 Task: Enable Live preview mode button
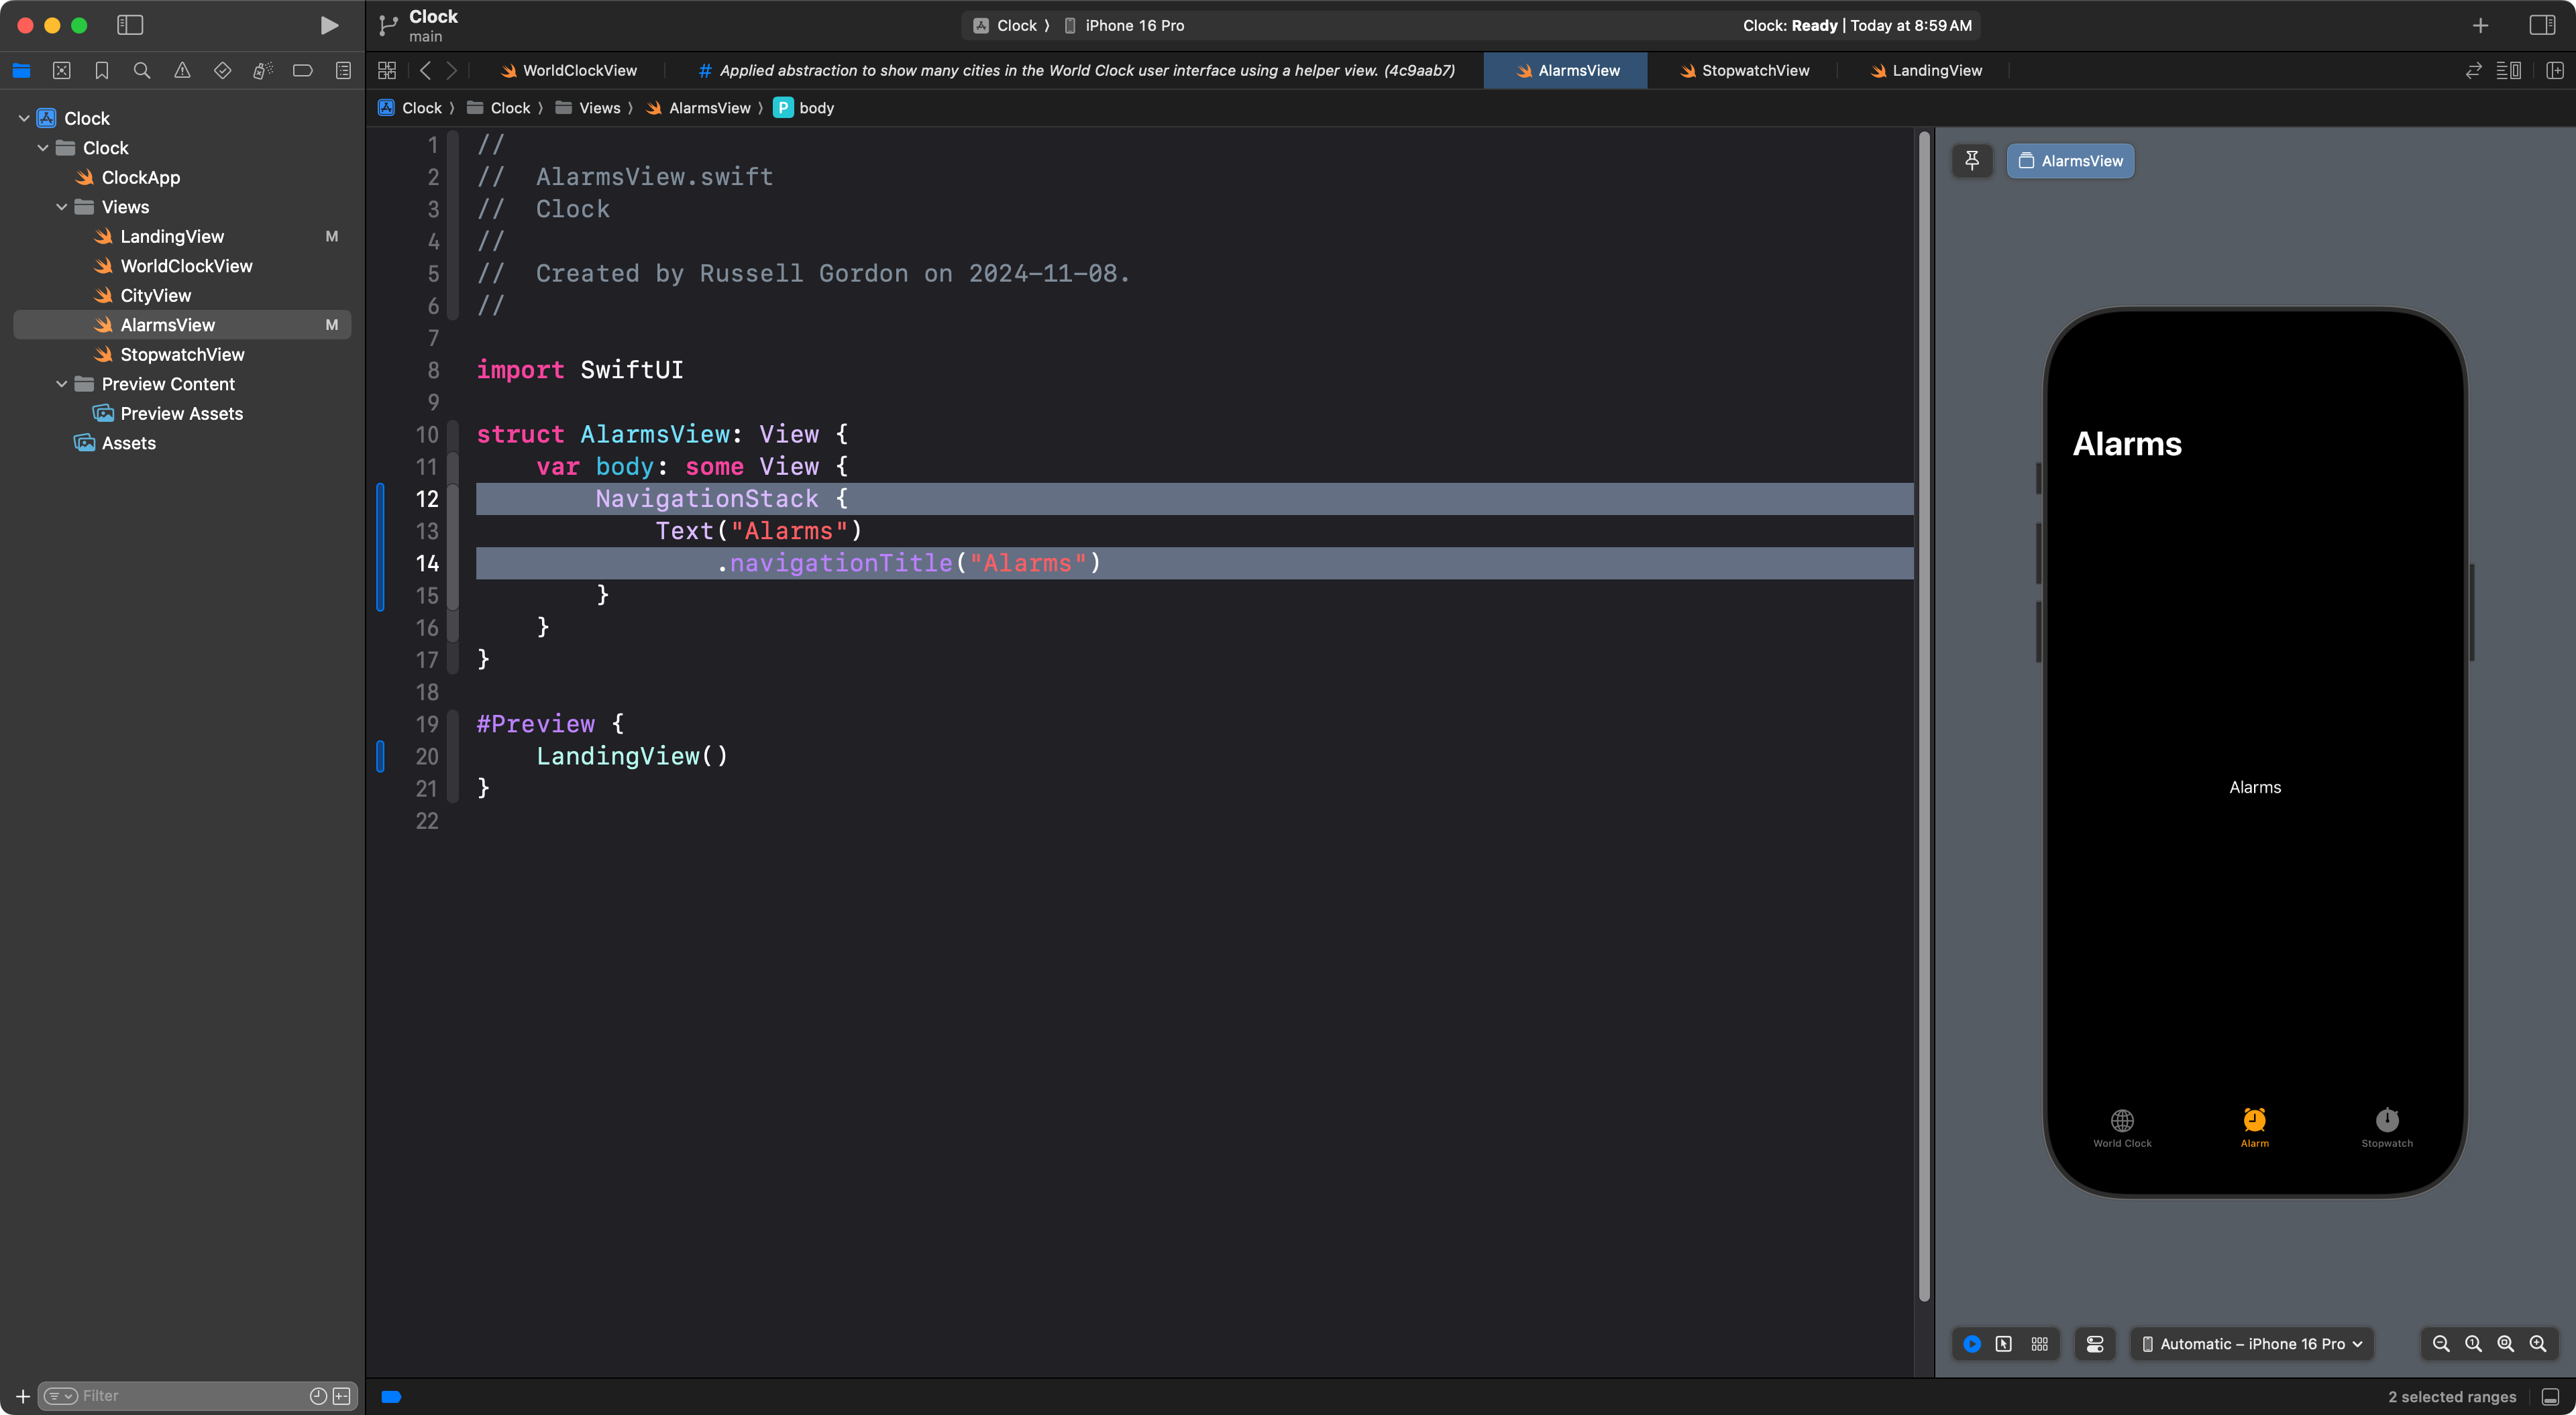[1971, 1343]
